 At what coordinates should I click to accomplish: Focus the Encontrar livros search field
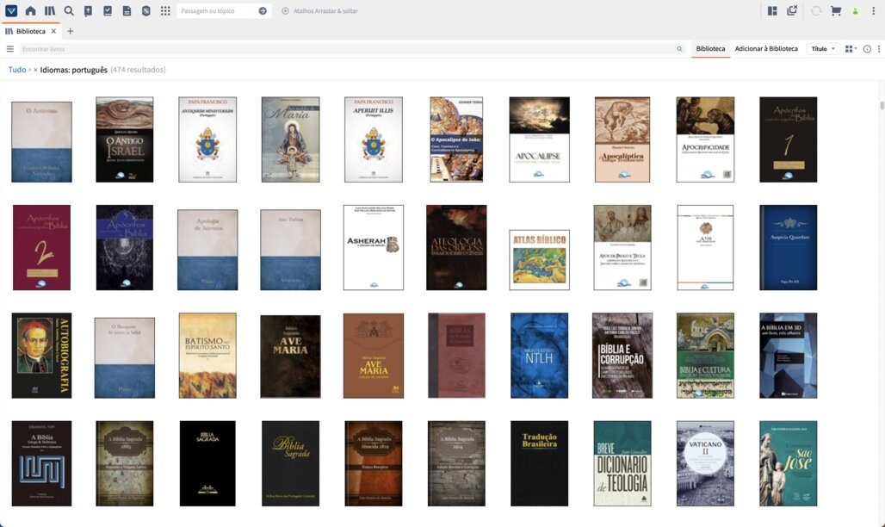(347, 49)
